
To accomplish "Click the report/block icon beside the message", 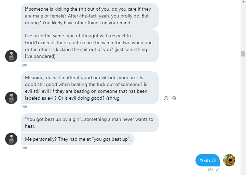I will (166, 98).
